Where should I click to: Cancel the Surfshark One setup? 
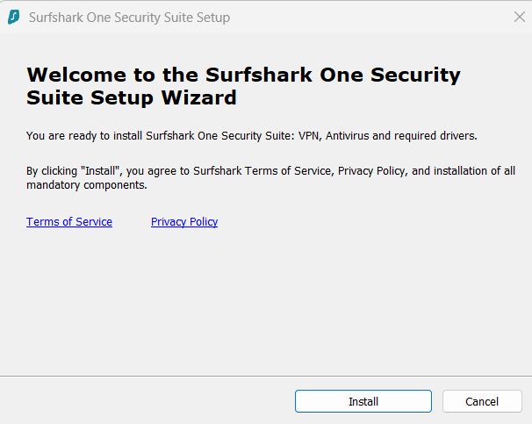tap(482, 401)
